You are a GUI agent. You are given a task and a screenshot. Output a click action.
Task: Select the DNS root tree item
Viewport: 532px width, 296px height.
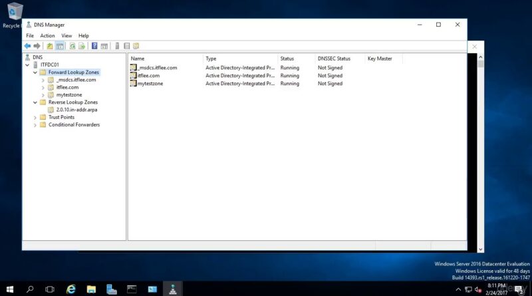coord(37,57)
